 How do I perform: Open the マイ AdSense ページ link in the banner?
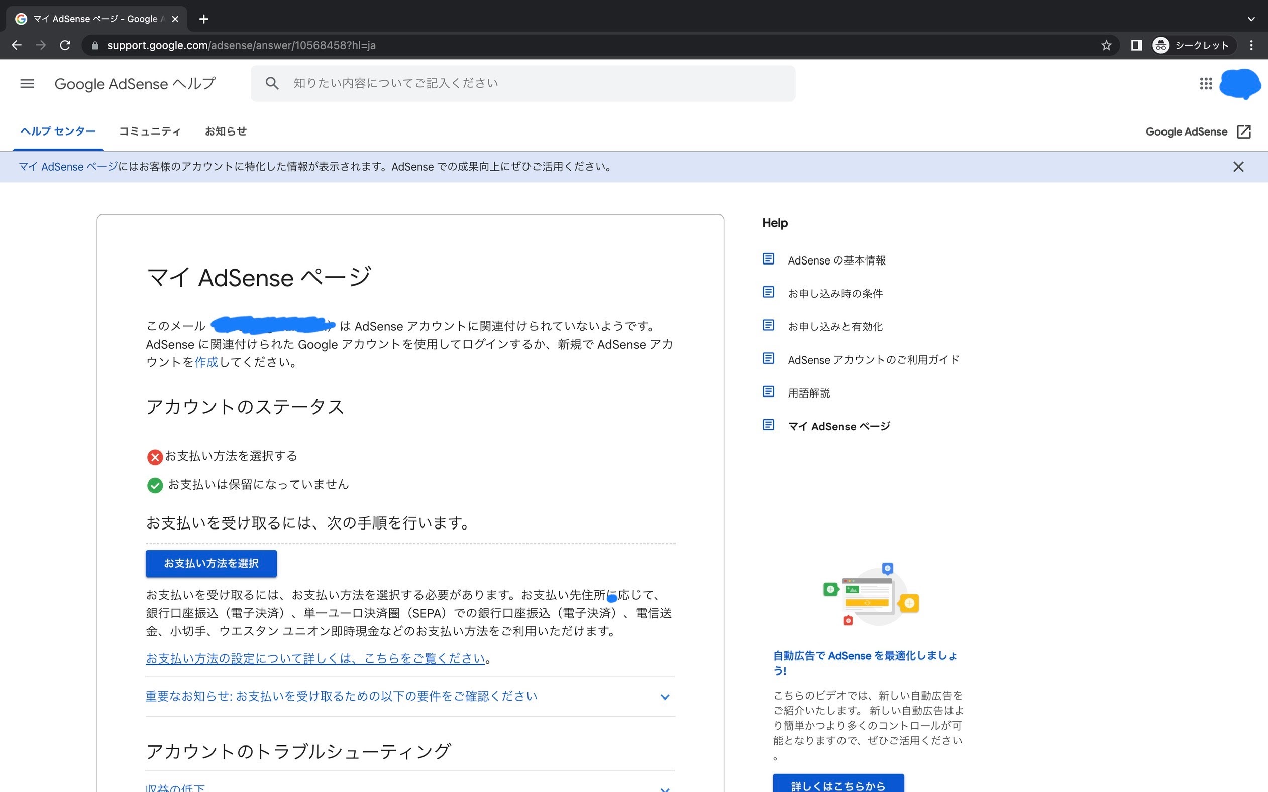(x=68, y=167)
